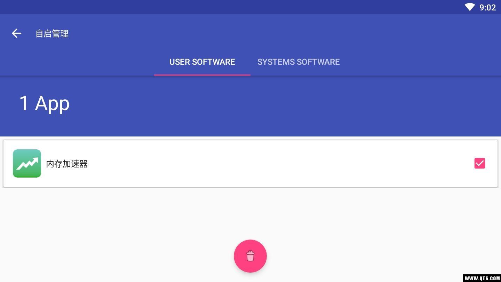The image size is (501, 282).
Task: Uncheck the 内存加速器 autostart checkbox
Action: [x=479, y=163]
